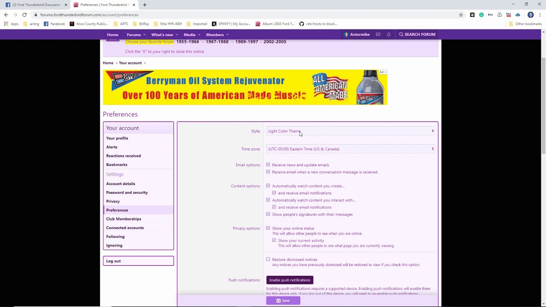Viewport: 546px width, 307px height.
Task: Select the 1955-1966 forum link
Action: point(188,42)
